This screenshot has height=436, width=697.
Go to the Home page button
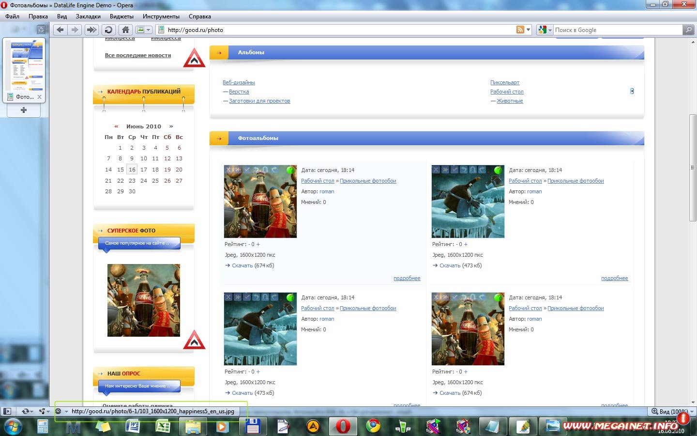coord(125,30)
